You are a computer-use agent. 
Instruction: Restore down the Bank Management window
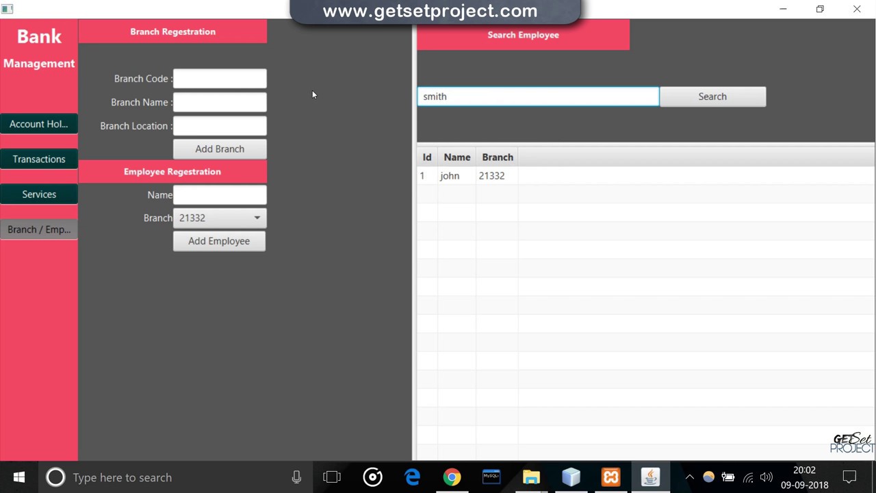pos(820,9)
